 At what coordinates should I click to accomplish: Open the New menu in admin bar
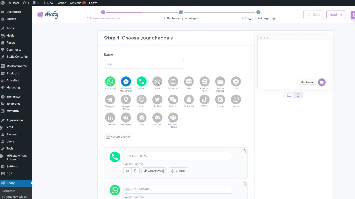(x=48, y=3)
